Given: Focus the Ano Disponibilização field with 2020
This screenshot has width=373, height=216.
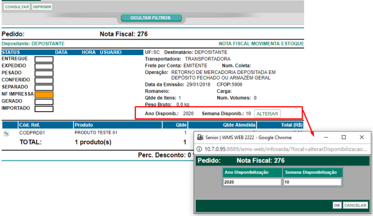Looking at the screenshot, I should pos(252,182).
